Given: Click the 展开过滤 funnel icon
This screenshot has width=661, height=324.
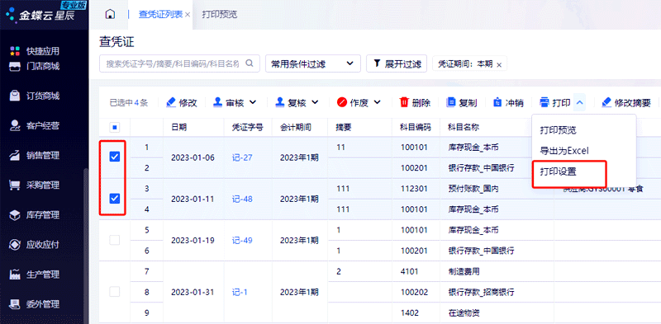Looking at the screenshot, I should click(377, 63).
